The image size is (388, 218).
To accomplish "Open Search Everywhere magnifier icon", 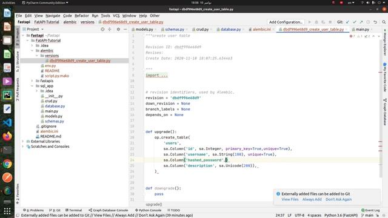I will click(384, 22).
